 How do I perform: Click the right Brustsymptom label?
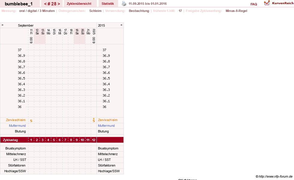pyautogui.click(x=108, y=148)
